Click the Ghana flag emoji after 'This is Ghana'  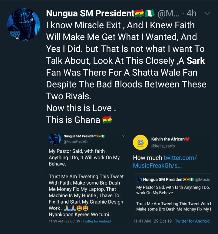[107, 120]
